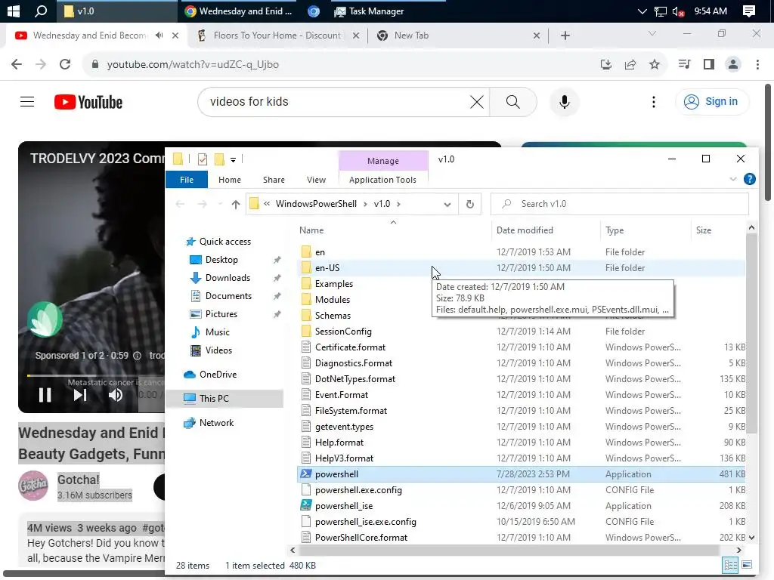The height and width of the screenshot is (580, 774).
Task: Click the file list vertical scrollbar
Action: tap(751, 334)
